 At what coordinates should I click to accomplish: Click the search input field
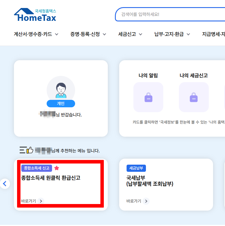point(170,14)
